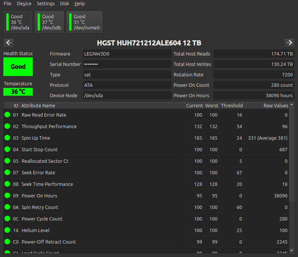Image resolution: width=298 pixels, height=257 pixels.
Task: Click status dot for Power Cycle Count
Action: 7,219
